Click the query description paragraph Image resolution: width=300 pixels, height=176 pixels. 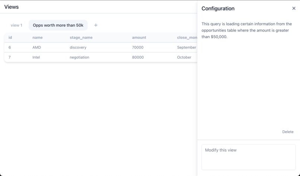point(247,30)
